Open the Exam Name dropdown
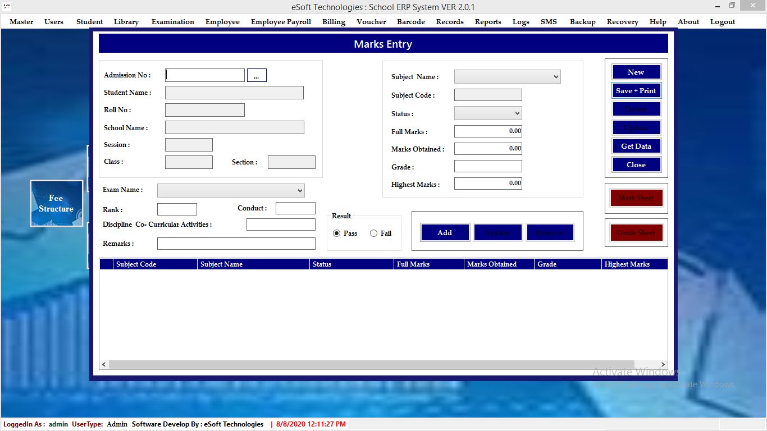This screenshot has height=431, width=767. coord(231,191)
